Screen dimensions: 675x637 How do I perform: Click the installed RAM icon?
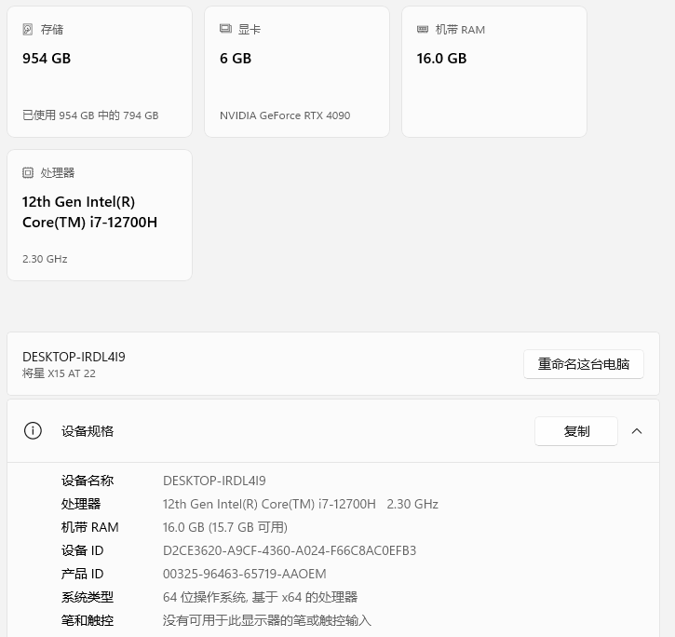423,30
